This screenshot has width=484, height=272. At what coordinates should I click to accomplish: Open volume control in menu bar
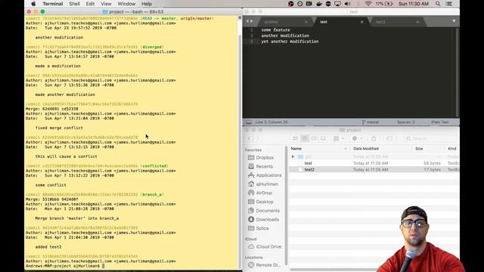pos(348,4)
